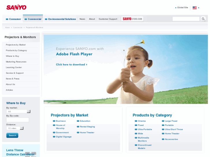The width and height of the screenshot is (210, 157).
Task: Select the Commercial tab
Action: coord(33,19)
